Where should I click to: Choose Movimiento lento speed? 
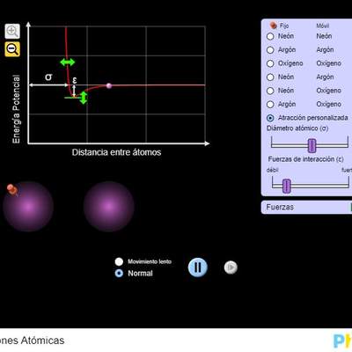pyautogui.click(x=119, y=261)
